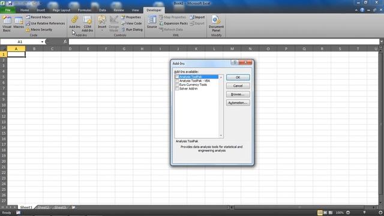The width and height of the screenshot is (384, 216).
Task: Switch to Normal view in status bar
Action: 320,213
